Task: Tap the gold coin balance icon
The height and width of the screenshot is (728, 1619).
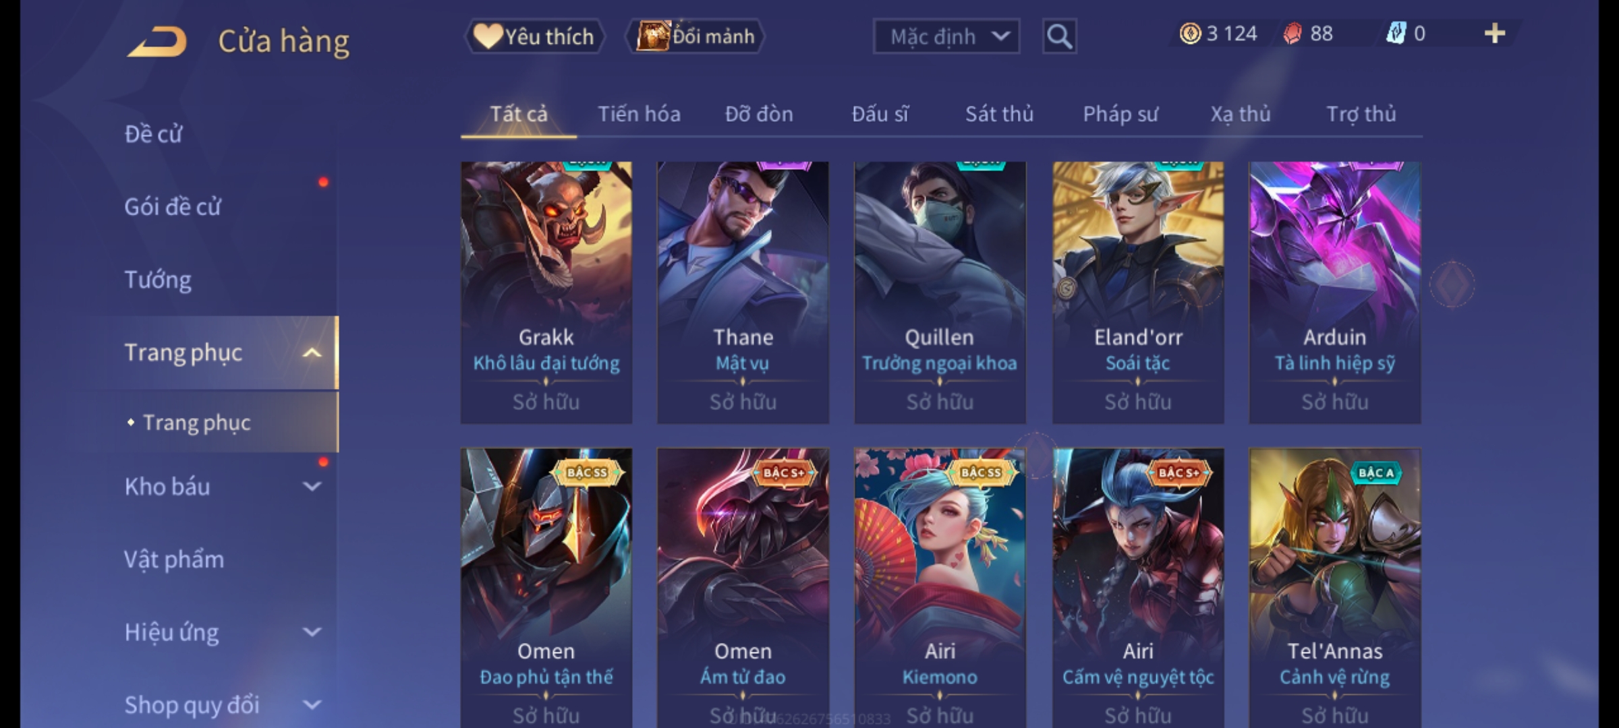Action: point(1190,34)
